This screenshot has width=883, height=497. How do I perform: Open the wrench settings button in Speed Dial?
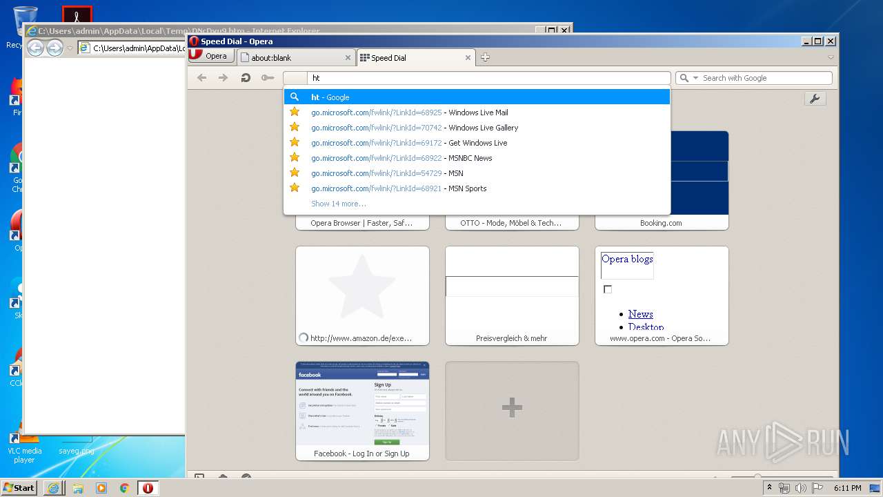pos(815,99)
